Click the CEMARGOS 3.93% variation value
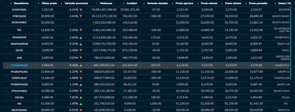295x112 pixels. [x=74, y=38]
